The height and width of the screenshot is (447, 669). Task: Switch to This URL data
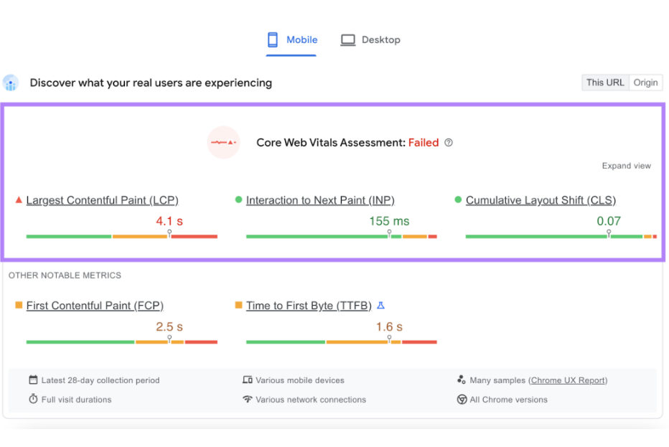pyautogui.click(x=605, y=83)
